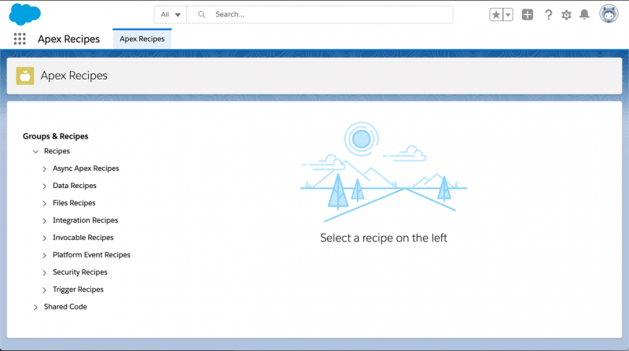This screenshot has height=351, width=629.
Task: Select Shared Code label
Action: pyautogui.click(x=65, y=306)
